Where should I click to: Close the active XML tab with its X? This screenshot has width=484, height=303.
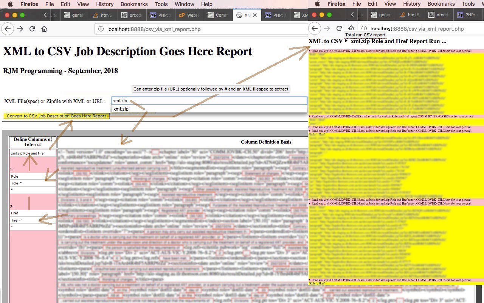255,15
